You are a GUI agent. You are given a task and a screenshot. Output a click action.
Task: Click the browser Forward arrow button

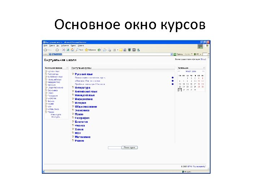[57, 50]
